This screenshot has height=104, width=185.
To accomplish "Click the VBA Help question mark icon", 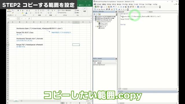I will pos(138,7).
